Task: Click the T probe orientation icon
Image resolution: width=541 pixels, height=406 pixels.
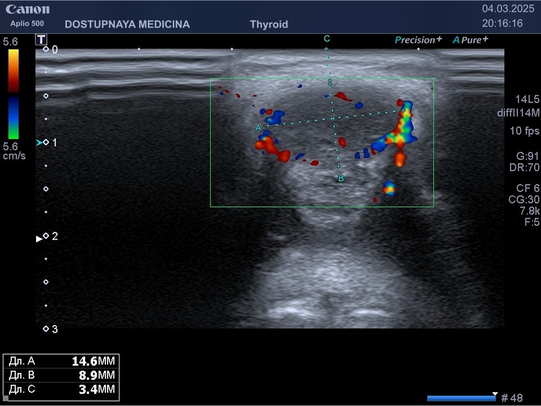Action: pos(41,39)
